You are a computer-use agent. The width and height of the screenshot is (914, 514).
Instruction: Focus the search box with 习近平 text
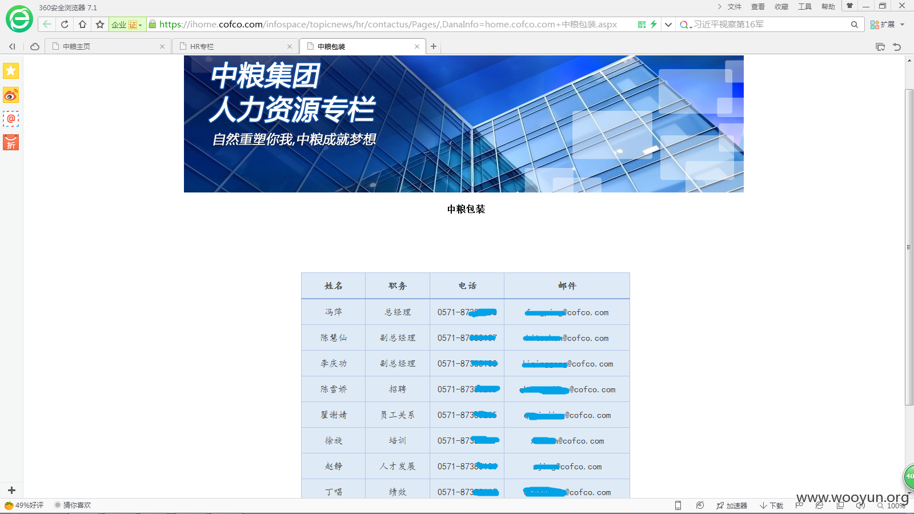[x=768, y=25]
